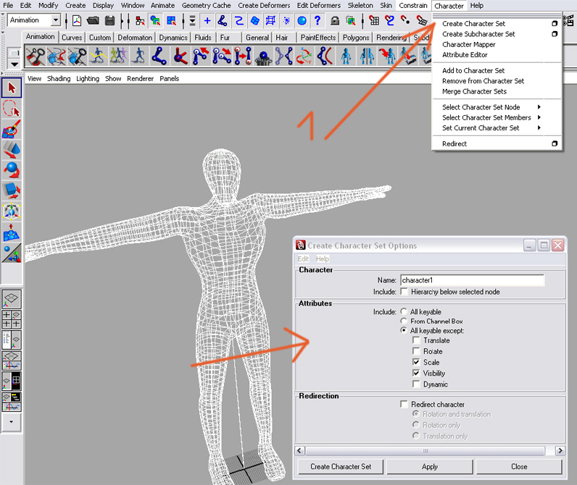Check the Translate exclusion checkbox
Viewport: 577px width, 485px height.
click(415, 340)
